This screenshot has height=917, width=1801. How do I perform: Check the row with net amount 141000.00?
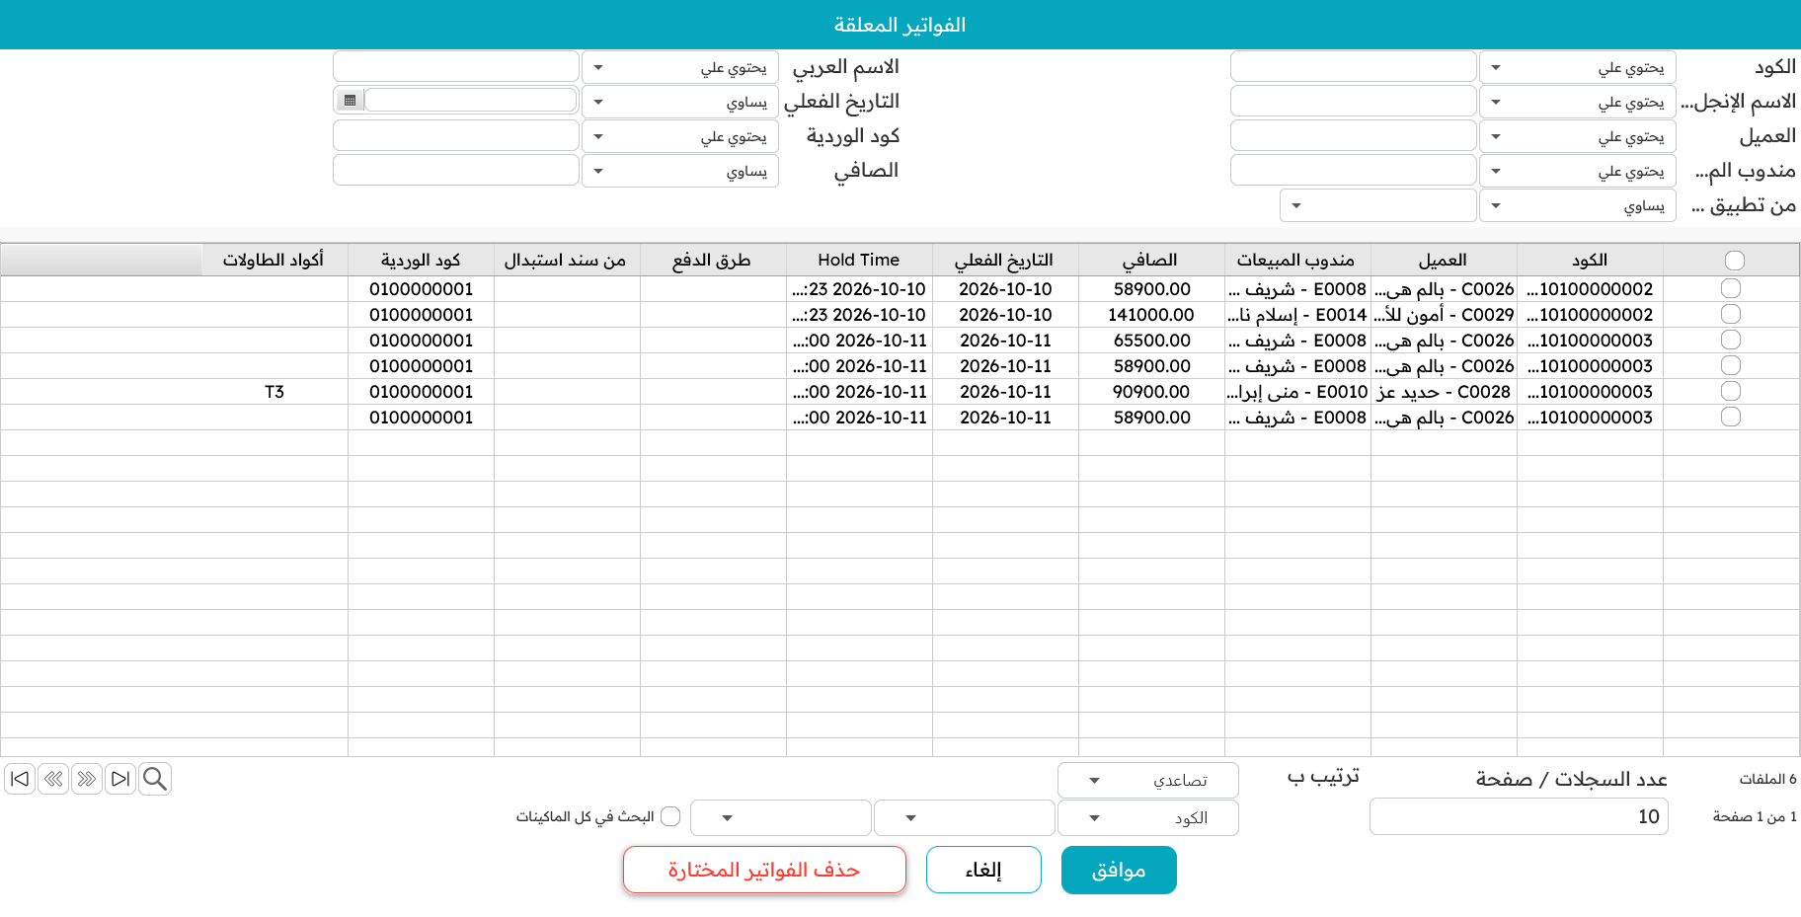[x=1731, y=314]
